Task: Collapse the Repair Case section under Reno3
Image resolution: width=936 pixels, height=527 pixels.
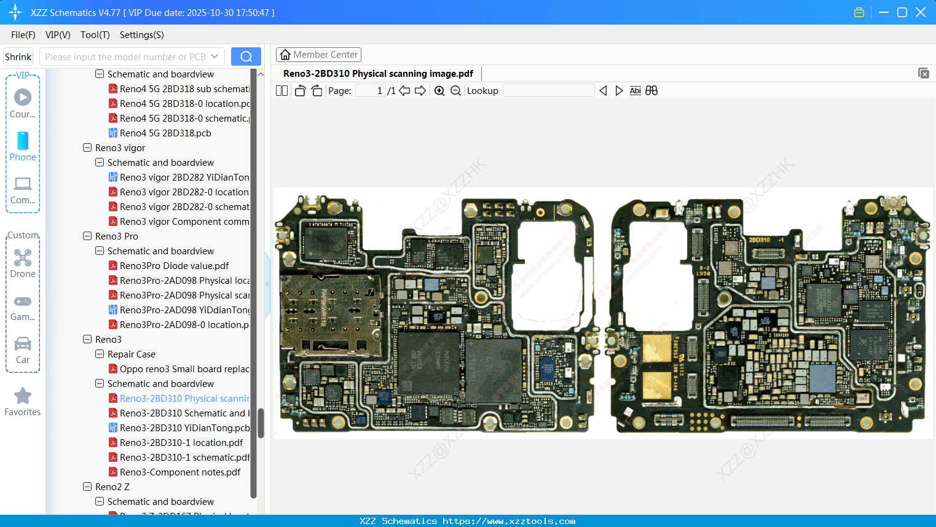Action: [100, 354]
